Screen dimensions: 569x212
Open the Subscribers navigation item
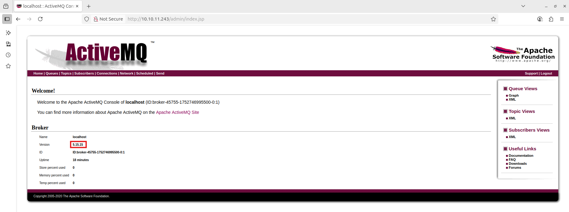click(84, 74)
